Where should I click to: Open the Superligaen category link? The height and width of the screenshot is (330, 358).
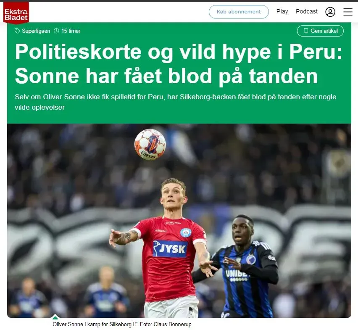36,31
